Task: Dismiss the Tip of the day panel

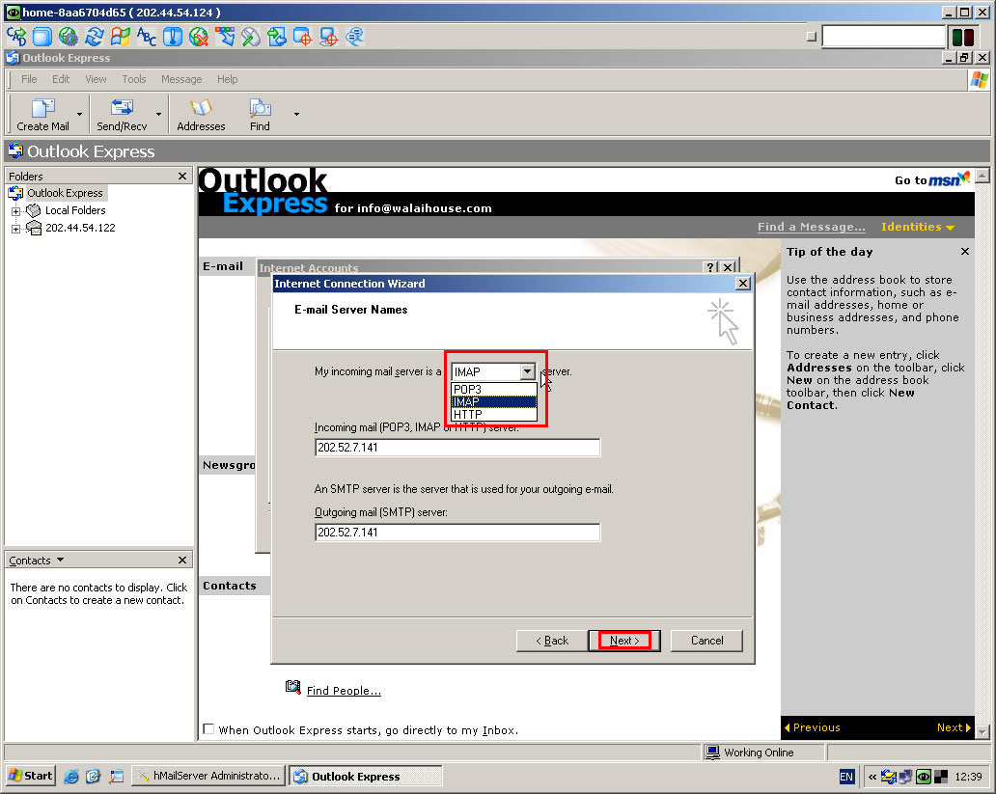Action: [965, 252]
